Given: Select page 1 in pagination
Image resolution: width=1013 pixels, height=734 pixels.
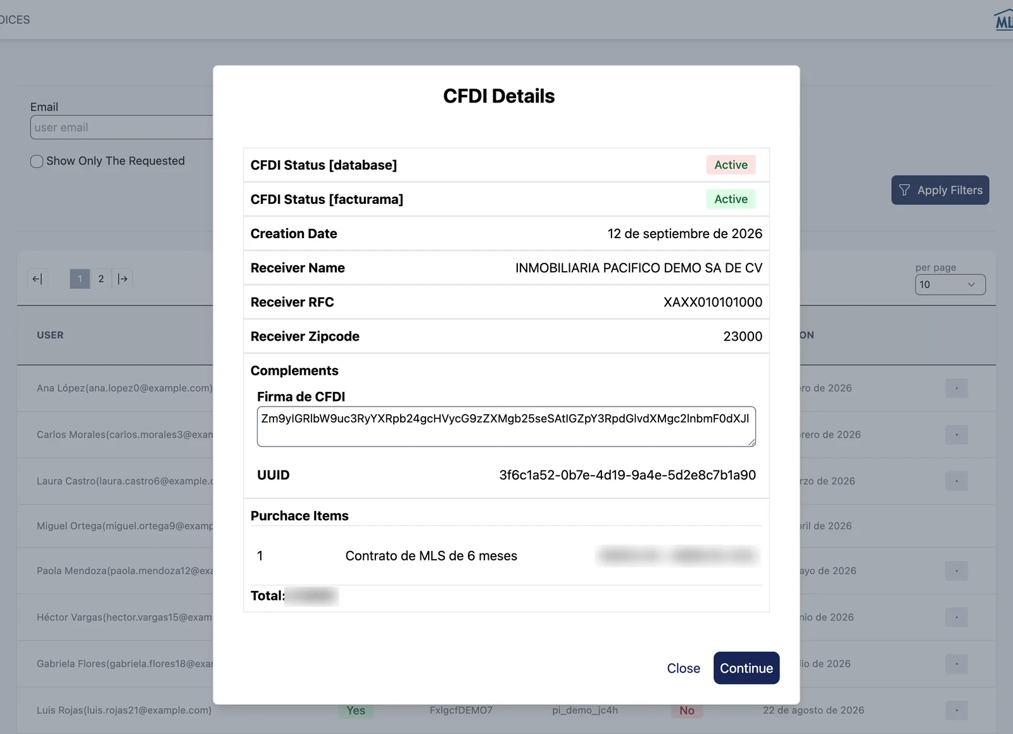Looking at the screenshot, I should pyautogui.click(x=80, y=279).
